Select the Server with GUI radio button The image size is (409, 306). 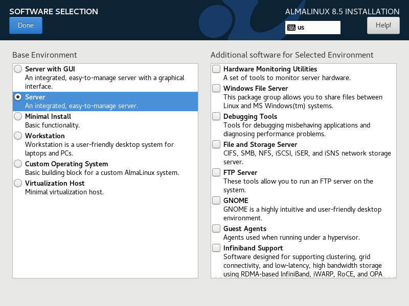(18, 69)
